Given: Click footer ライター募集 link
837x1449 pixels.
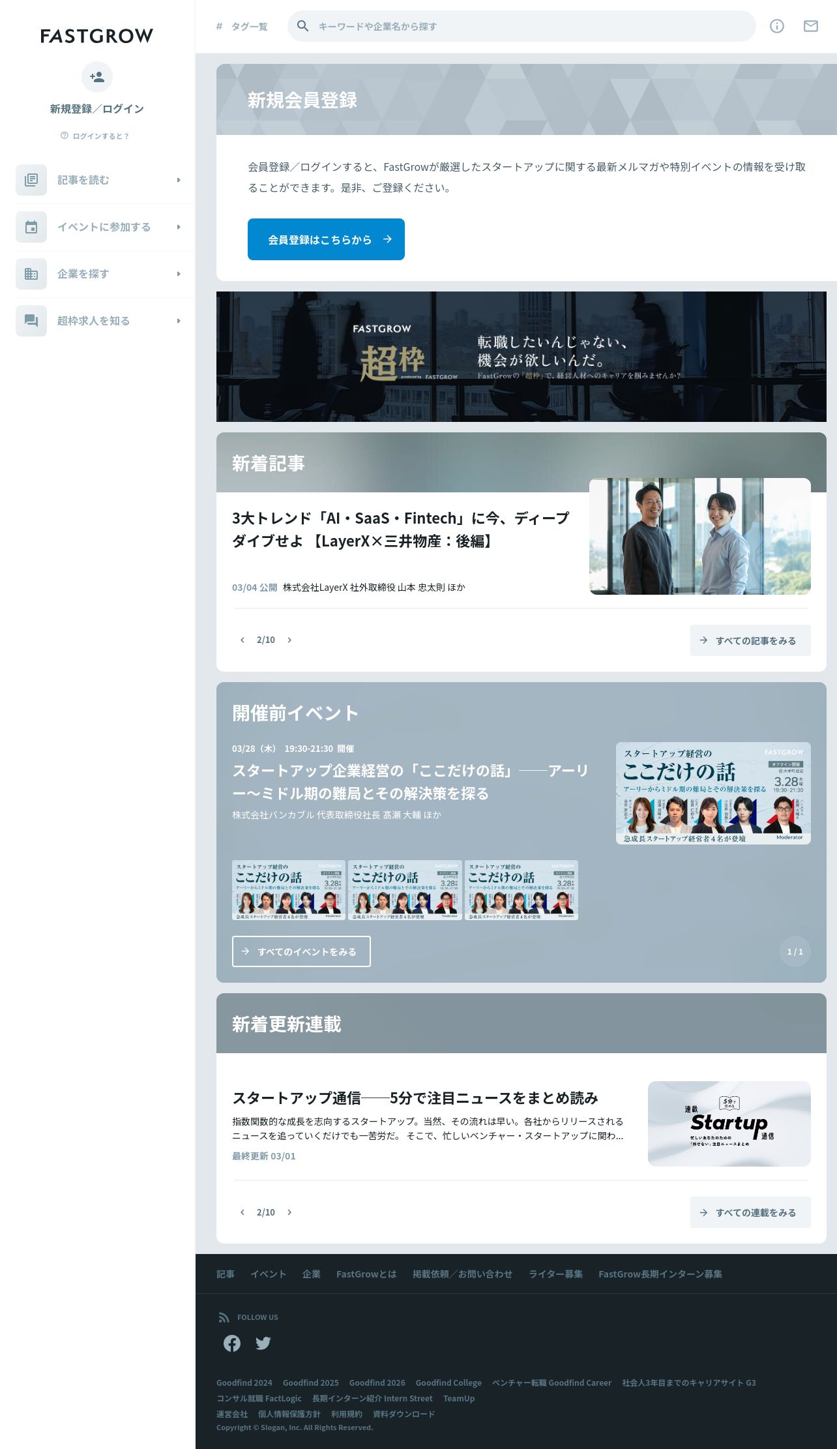Looking at the screenshot, I should pos(556,1274).
